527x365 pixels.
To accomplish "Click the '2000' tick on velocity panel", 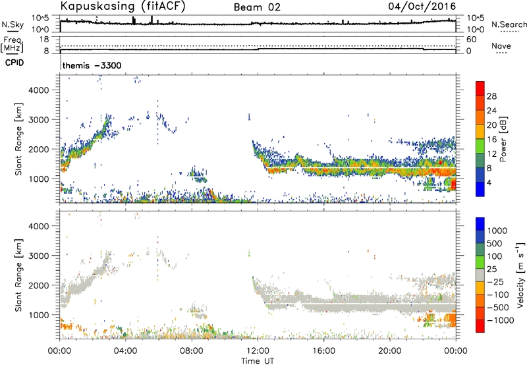I will [x=39, y=285].
